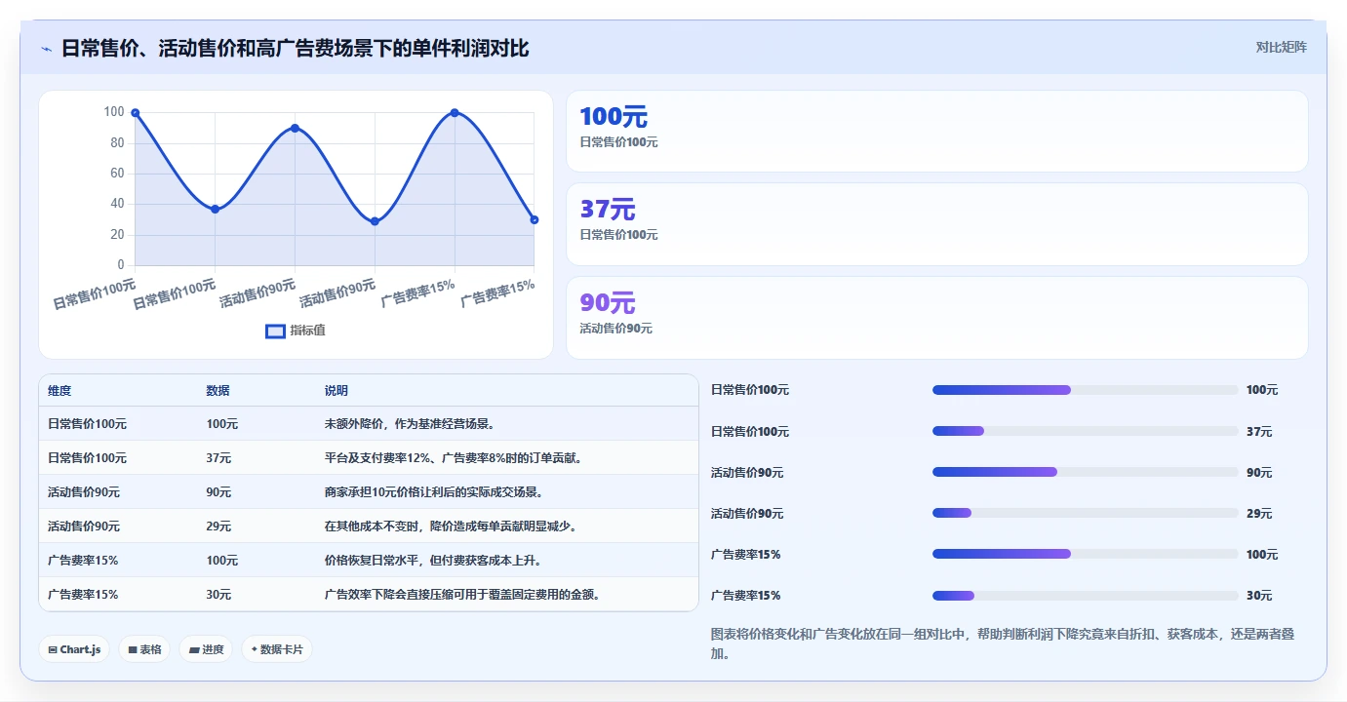1347x702 pixels.
Task: Select the Chart.js chip
Action: [74, 649]
